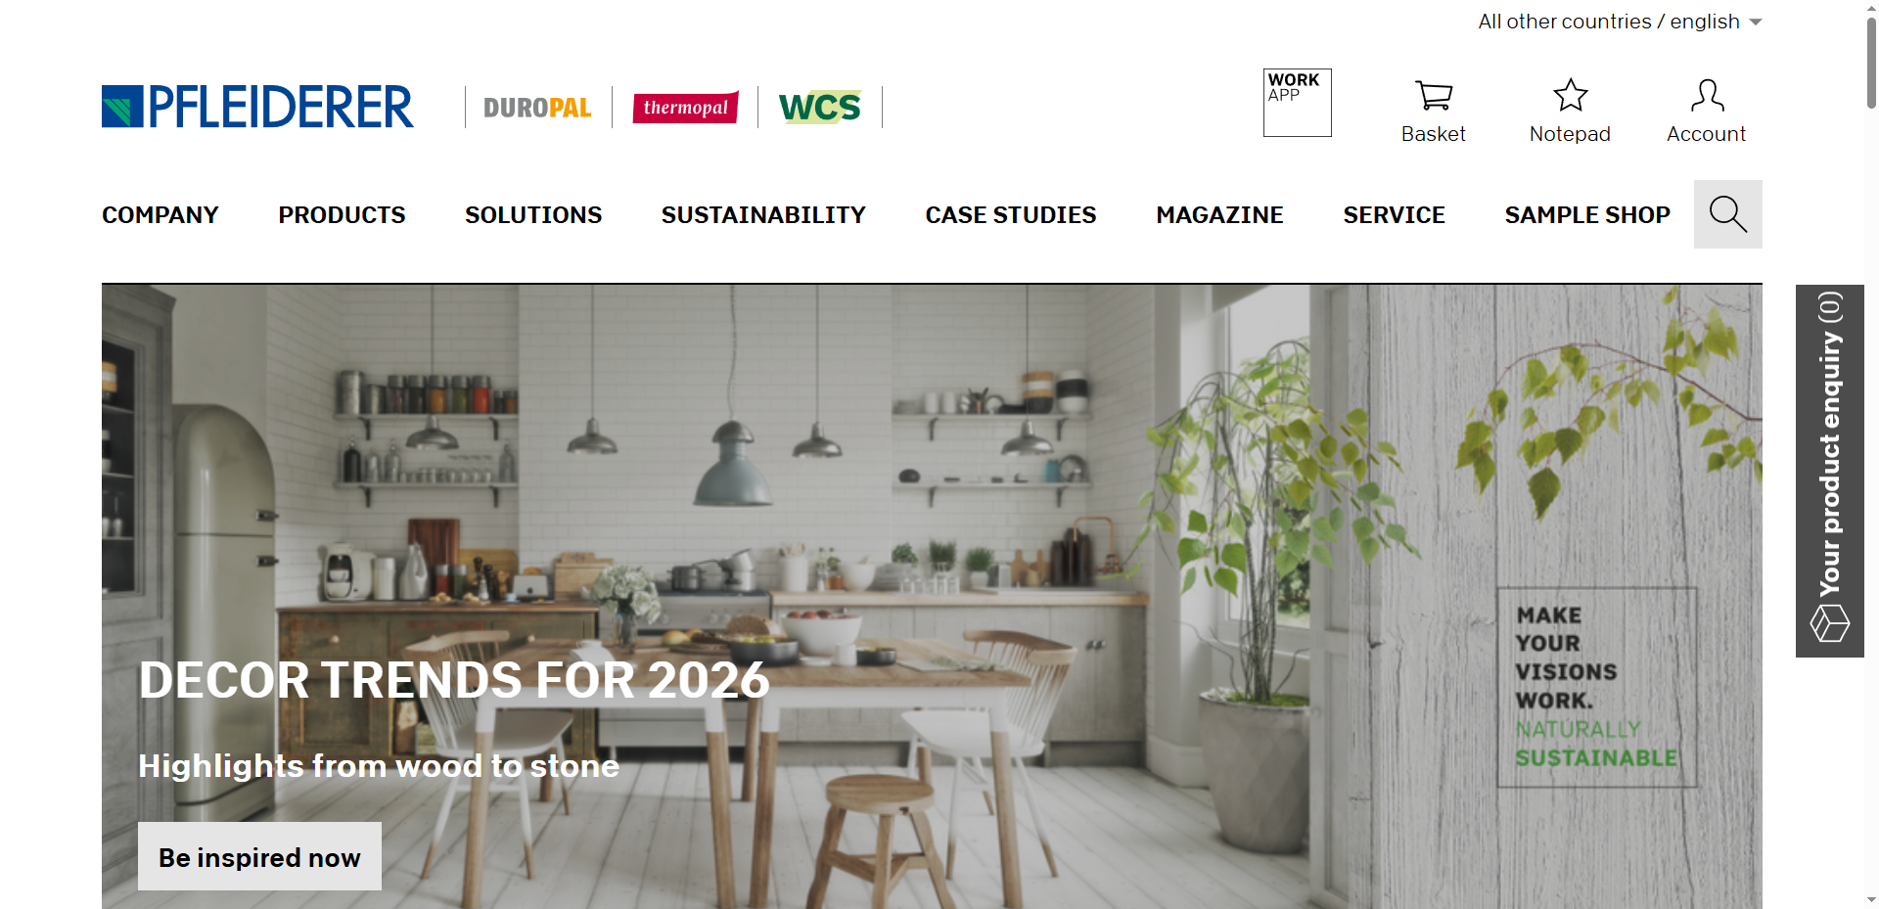The width and height of the screenshot is (1879, 909).
Task: Expand the country and language dropdown
Action: pos(1620,22)
